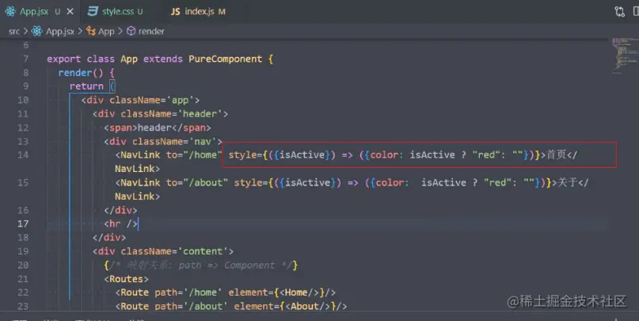Click the split editor icon at top right
The height and width of the screenshot is (321, 639).
pos(636,11)
